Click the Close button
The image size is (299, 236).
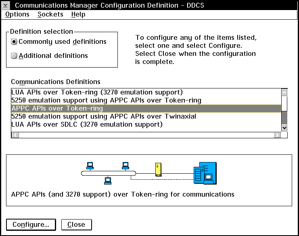[76, 225]
